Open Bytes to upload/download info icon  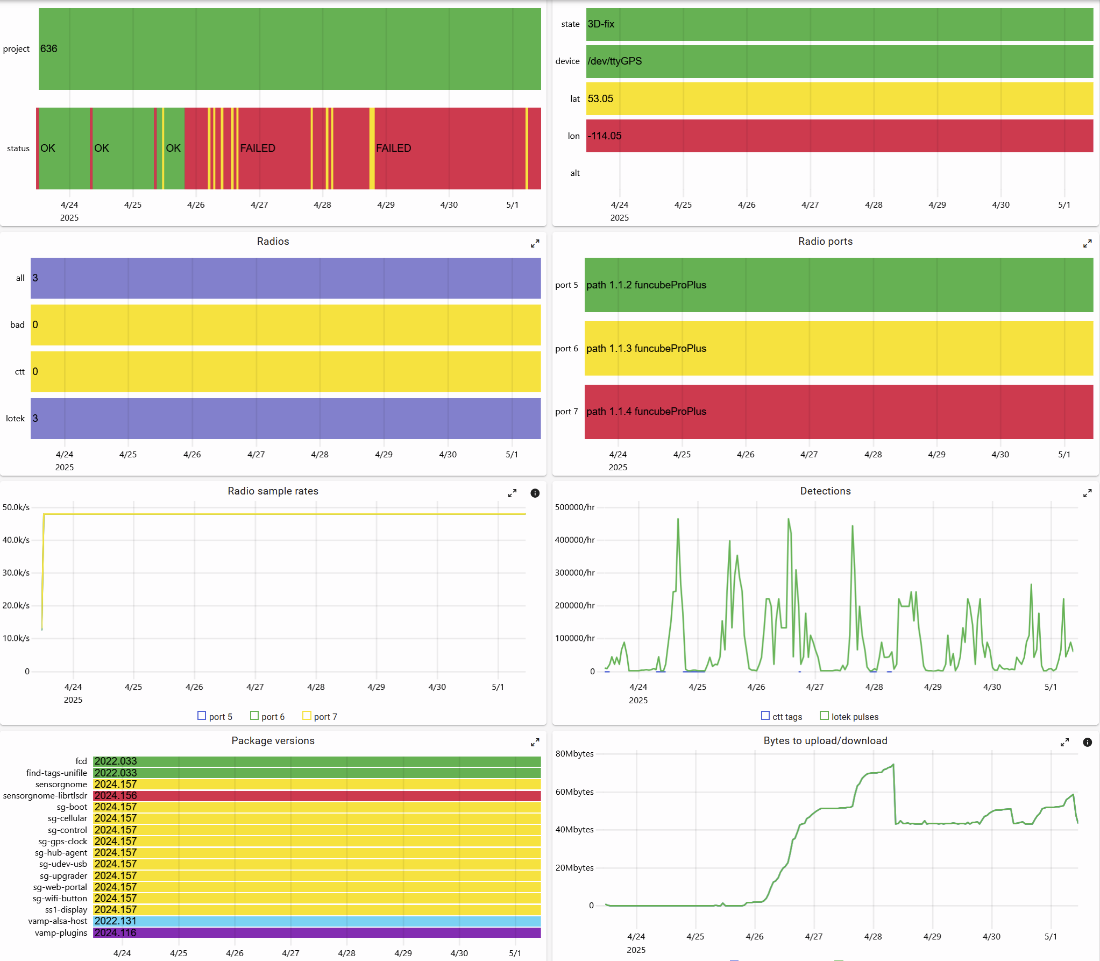[1087, 743]
